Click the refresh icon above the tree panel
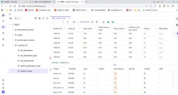The width and height of the screenshot is (178, 95). pyautogui.click(x=10, y=14)
